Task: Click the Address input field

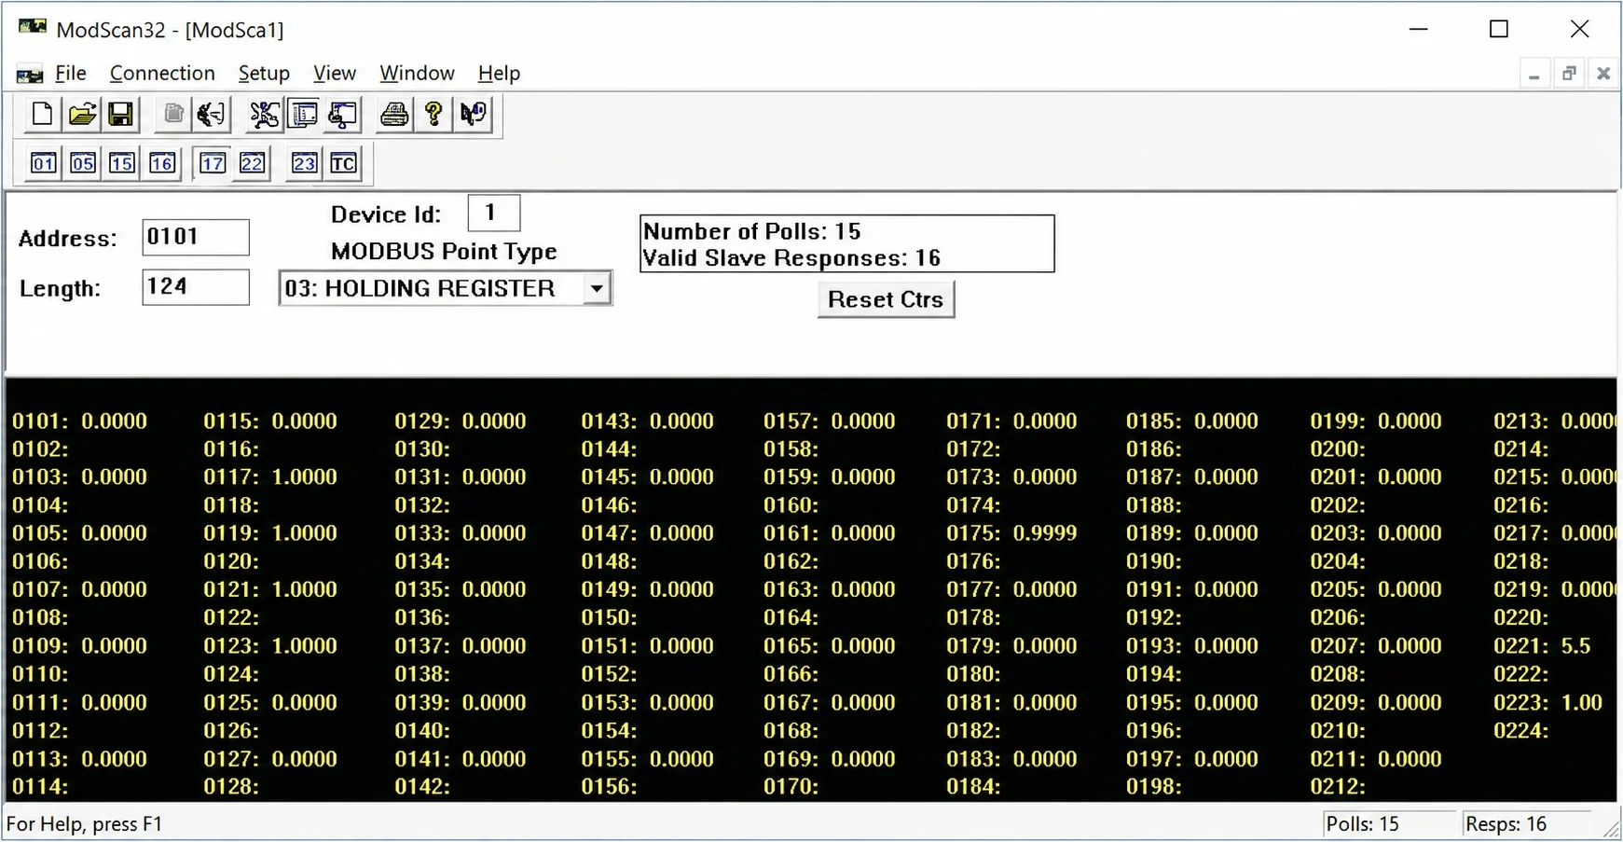Action: 196,237
